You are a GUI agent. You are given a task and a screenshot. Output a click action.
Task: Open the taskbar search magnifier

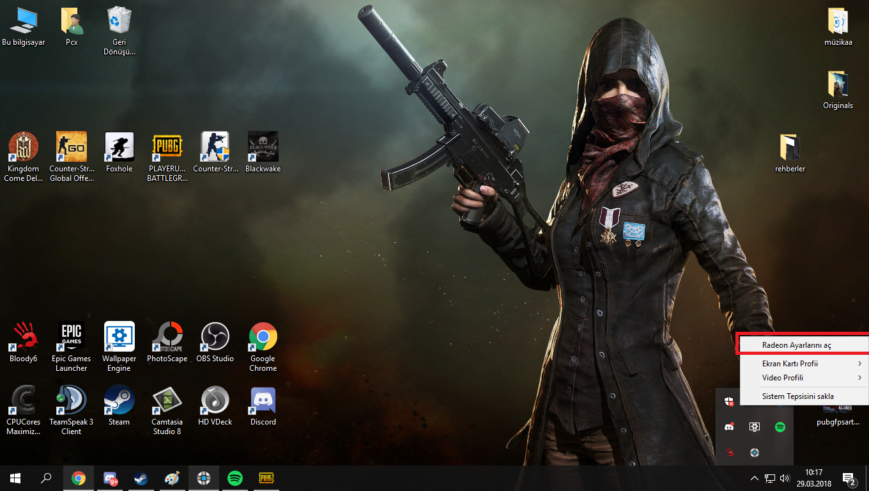point(46,478)
